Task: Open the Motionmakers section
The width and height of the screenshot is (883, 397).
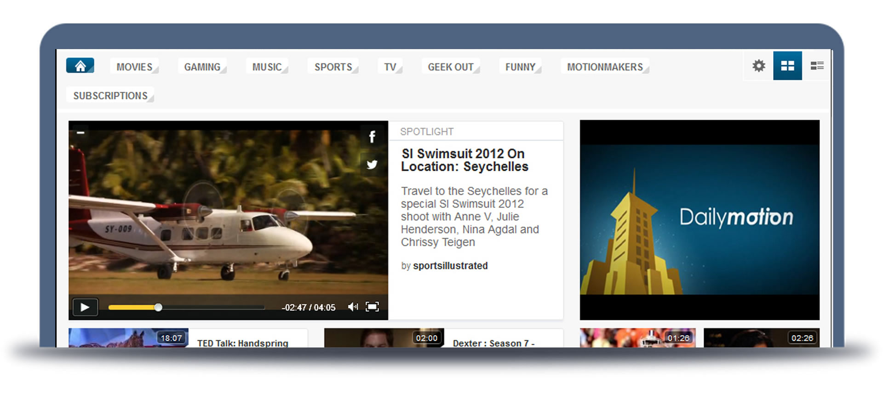Action: (605, 67)
